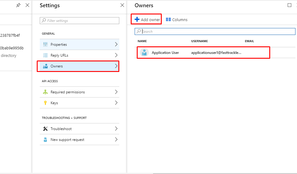Expand Reply URLs chevron arrow
This screenshot has width=297, height=174.
[116, 55]
